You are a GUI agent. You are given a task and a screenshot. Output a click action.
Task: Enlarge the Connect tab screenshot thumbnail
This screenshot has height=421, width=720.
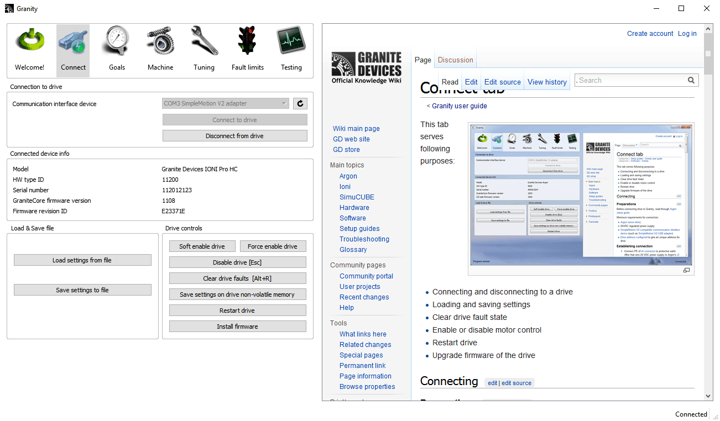pos(686,270)
